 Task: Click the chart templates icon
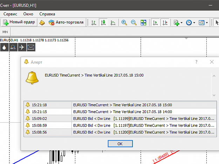(x=201, y=23)
